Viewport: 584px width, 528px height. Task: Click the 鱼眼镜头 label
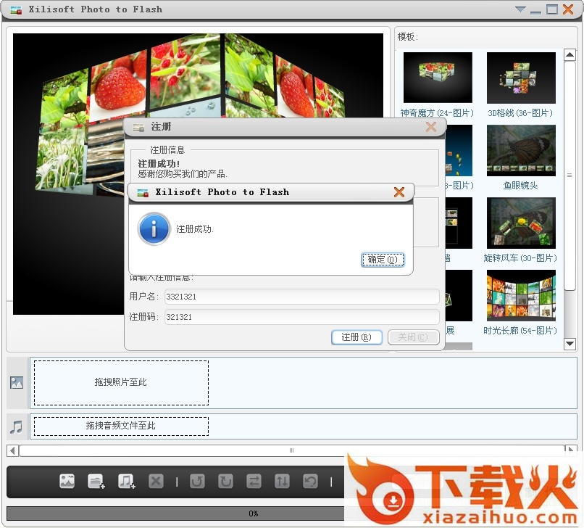(520, 186)
